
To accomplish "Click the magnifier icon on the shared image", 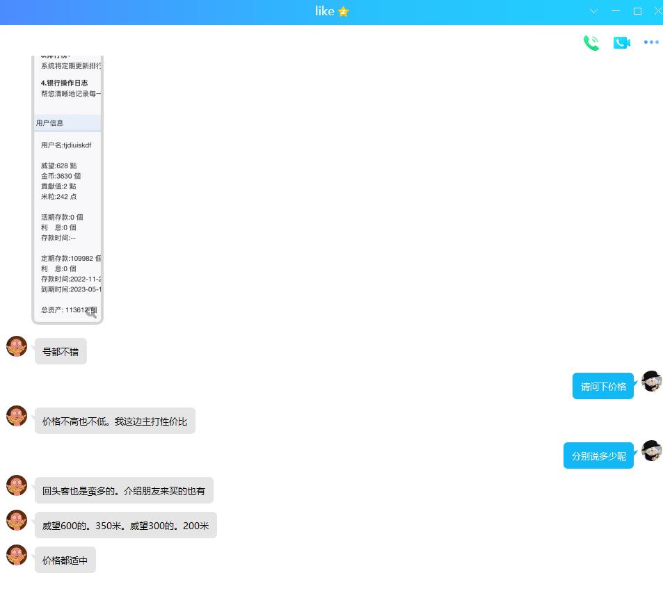I will [91, 313].
